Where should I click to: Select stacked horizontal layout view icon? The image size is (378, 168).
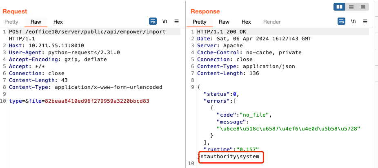[x=351, y=7]
